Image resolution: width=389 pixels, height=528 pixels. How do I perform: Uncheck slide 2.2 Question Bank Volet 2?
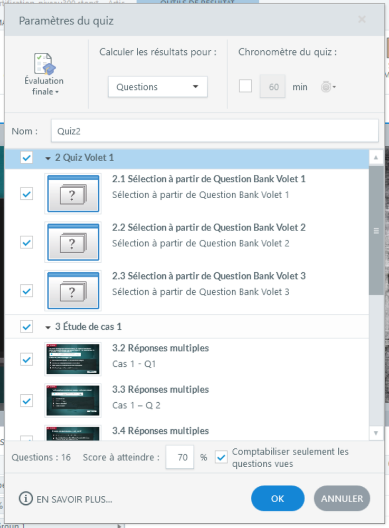point(26,243)
